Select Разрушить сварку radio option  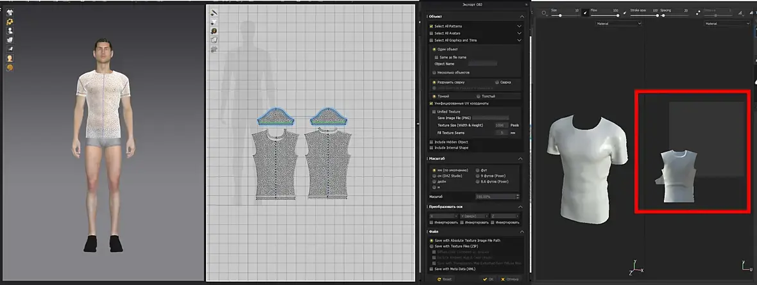[x=434, y=83]
